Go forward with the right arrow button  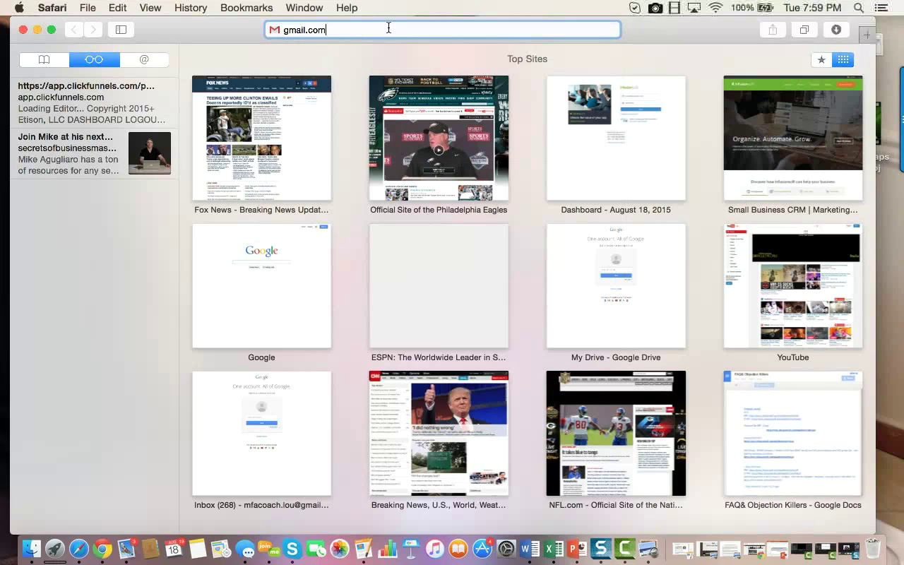pyautogui.click(x=93, y=30)
